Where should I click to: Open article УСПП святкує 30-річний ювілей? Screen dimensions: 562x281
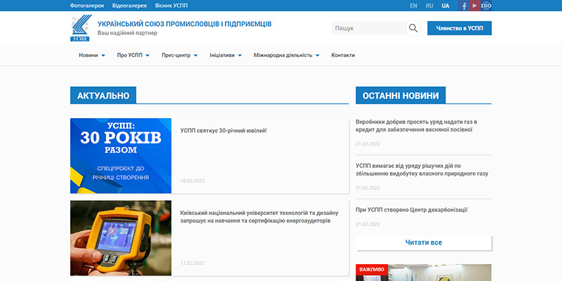coord(223,131)
